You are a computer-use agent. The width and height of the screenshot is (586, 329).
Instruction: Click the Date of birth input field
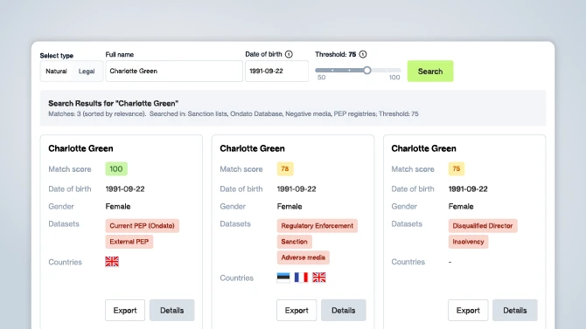pos(277,71)
